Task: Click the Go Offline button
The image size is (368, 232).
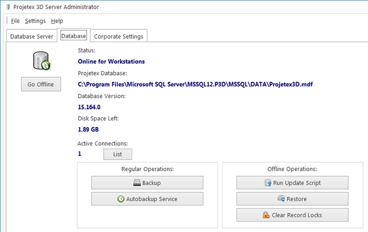Action: tap(41, 84)
